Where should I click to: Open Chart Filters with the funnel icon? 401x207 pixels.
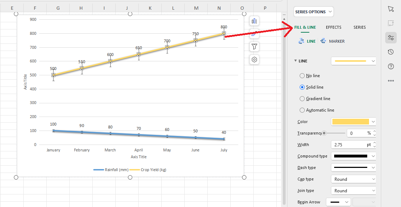pos(254,46)
